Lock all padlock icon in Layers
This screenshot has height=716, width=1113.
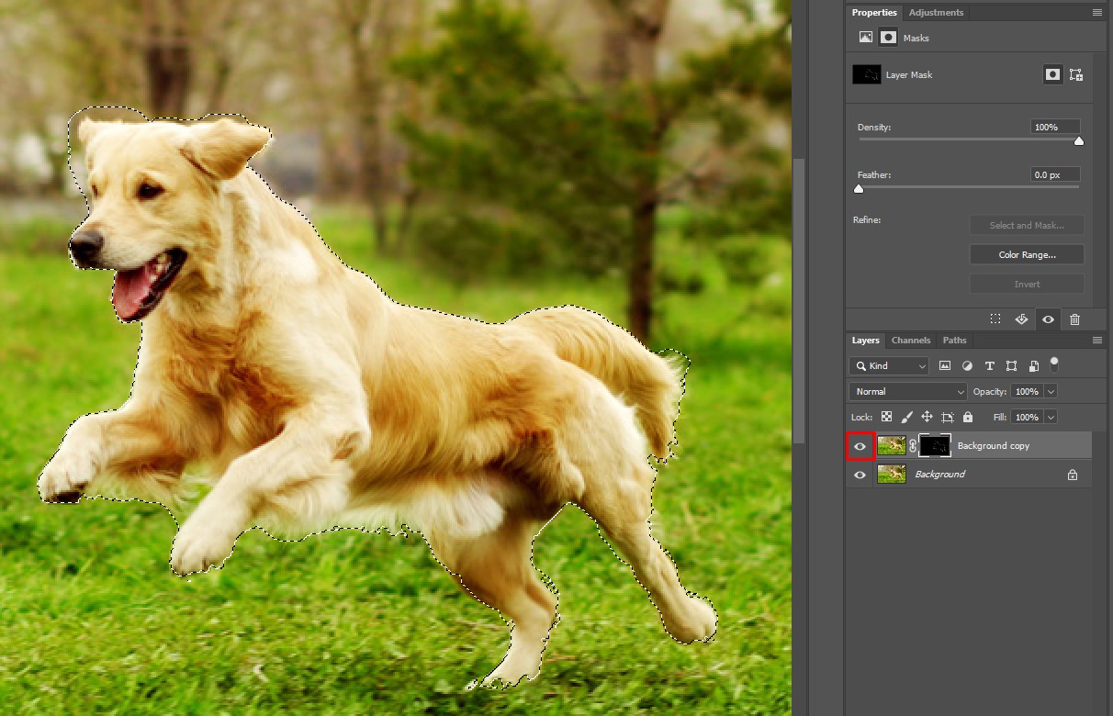pyautogui.click(x=967, y=417)
